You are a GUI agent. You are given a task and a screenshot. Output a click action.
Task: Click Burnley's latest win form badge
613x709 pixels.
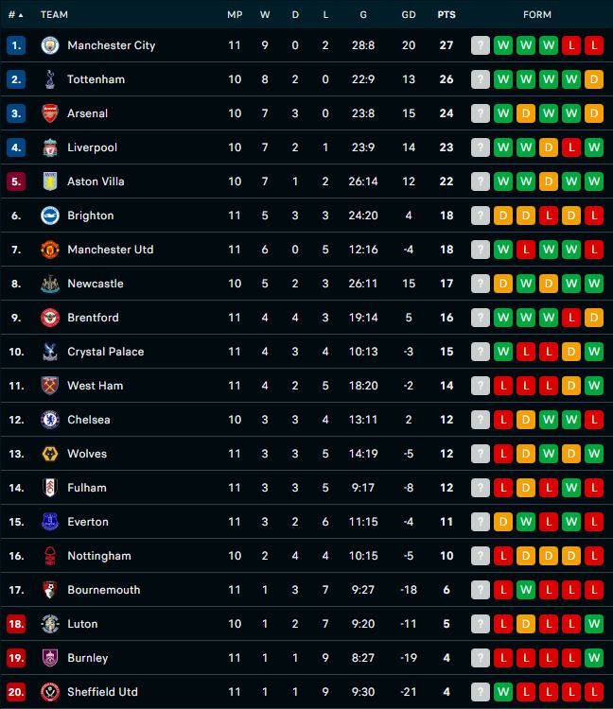[594, 658]
